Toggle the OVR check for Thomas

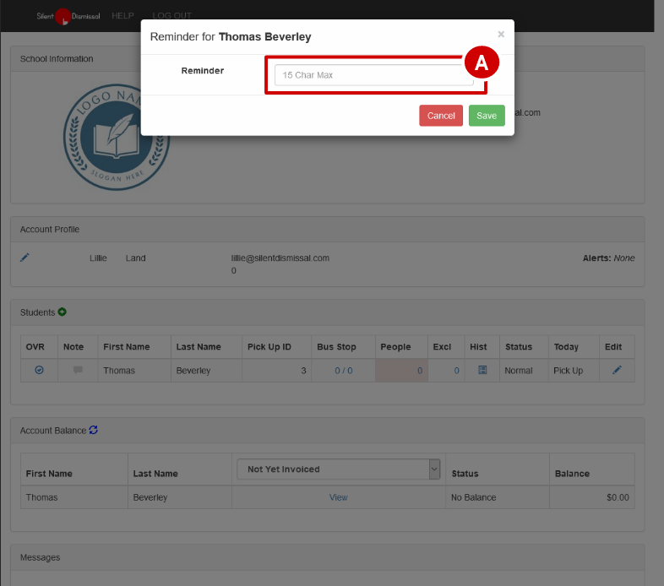click(39, 370)
